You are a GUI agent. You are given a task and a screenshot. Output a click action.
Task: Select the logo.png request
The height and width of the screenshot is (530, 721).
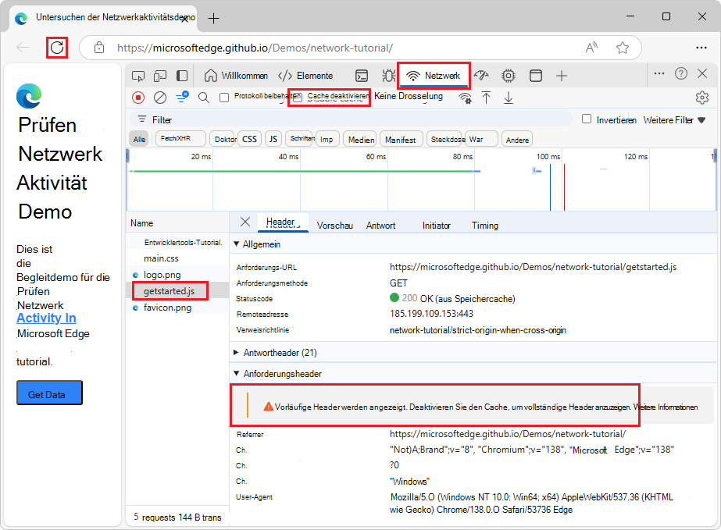pos(162,275)
